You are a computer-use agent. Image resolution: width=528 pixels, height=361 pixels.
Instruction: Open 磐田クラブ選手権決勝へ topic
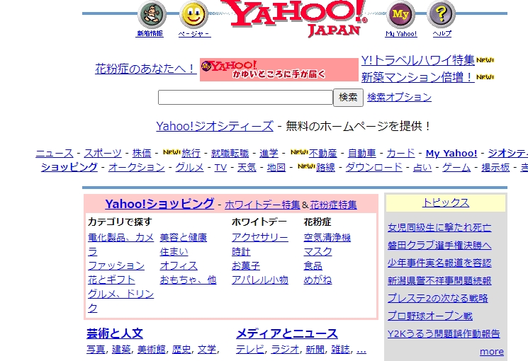tap(439, 245)
